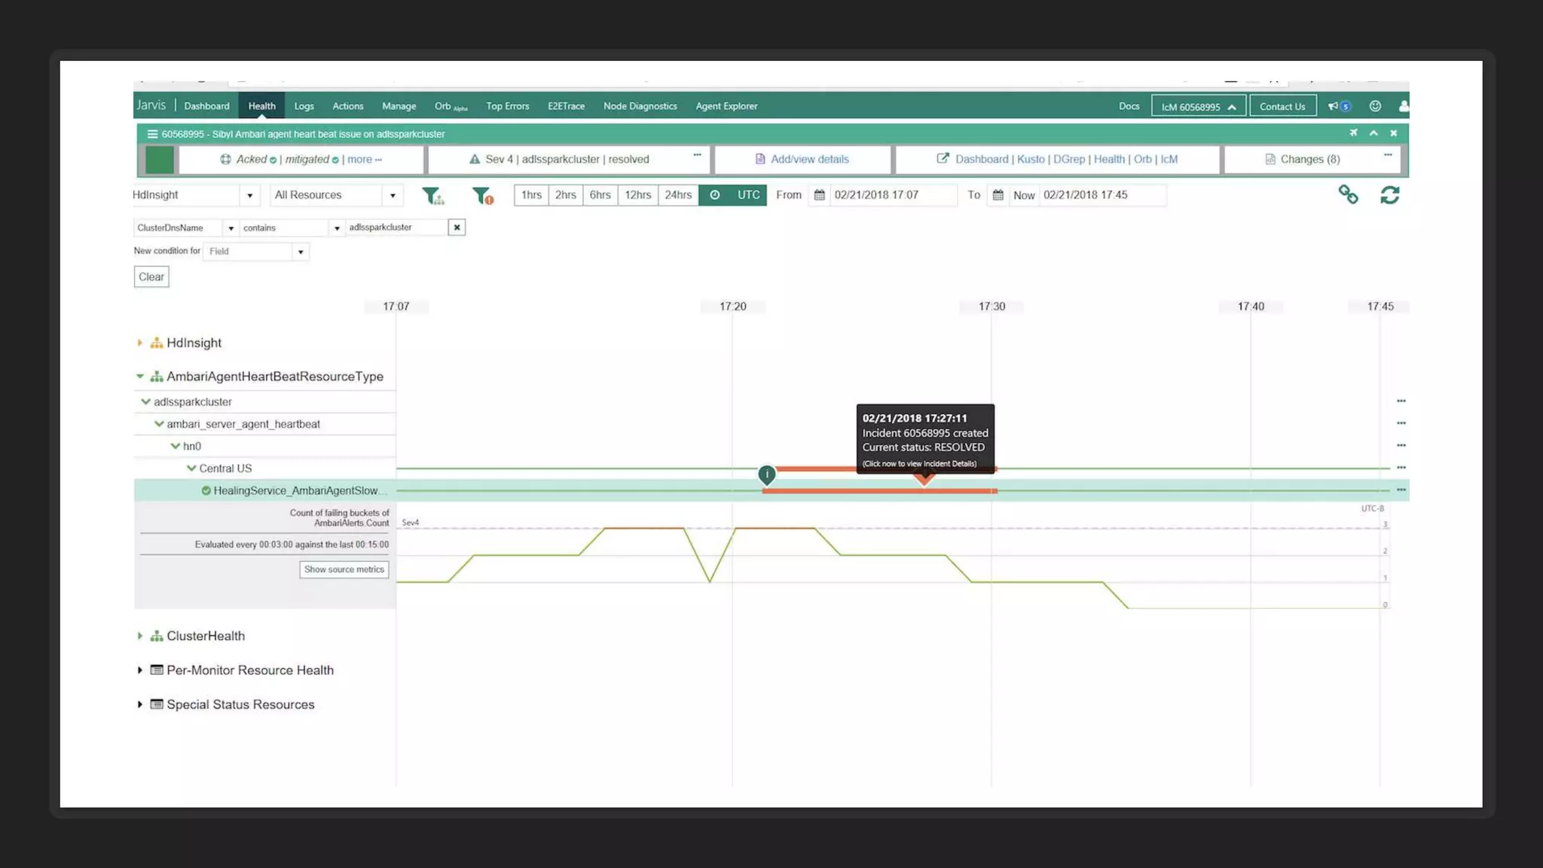Collapse the AmbariAgentHeartBeatResourceType node

pyautogui.click(x=140, y=376)
